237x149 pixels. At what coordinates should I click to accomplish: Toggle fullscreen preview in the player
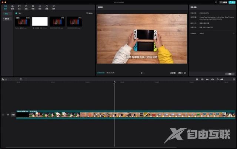(185, 73)
